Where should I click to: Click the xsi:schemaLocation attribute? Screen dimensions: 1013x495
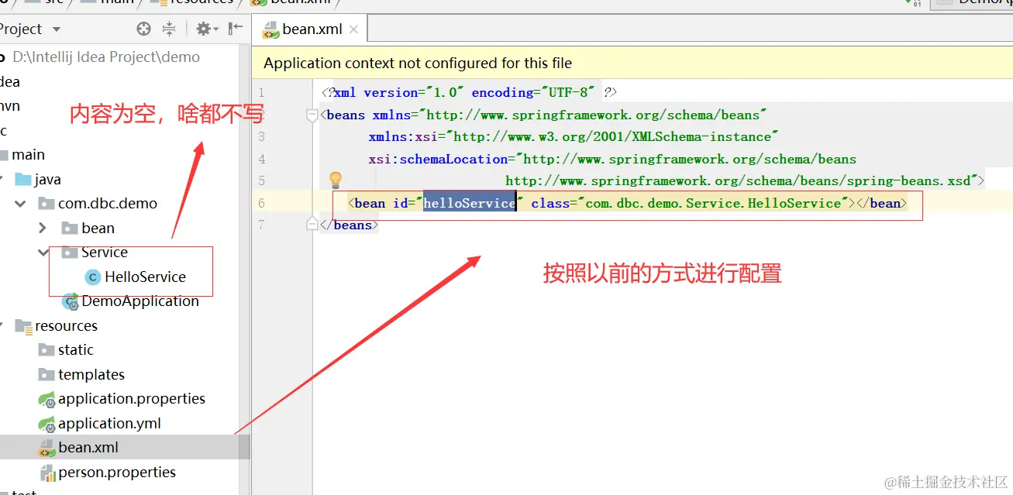pyautogui.click(x=438, y=159)
